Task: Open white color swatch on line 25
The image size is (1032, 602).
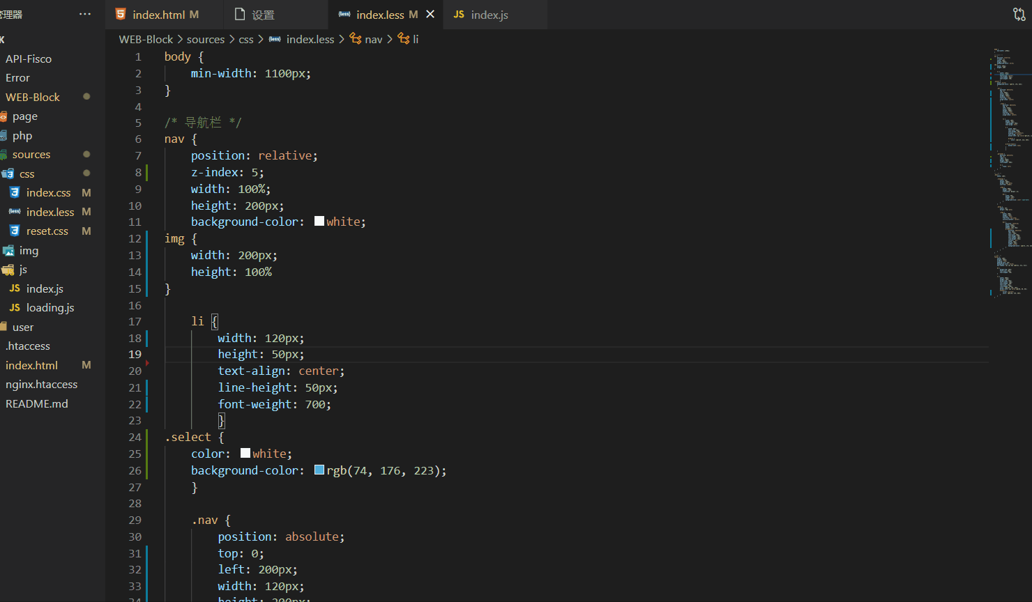Action: click(x=245, y=453)
